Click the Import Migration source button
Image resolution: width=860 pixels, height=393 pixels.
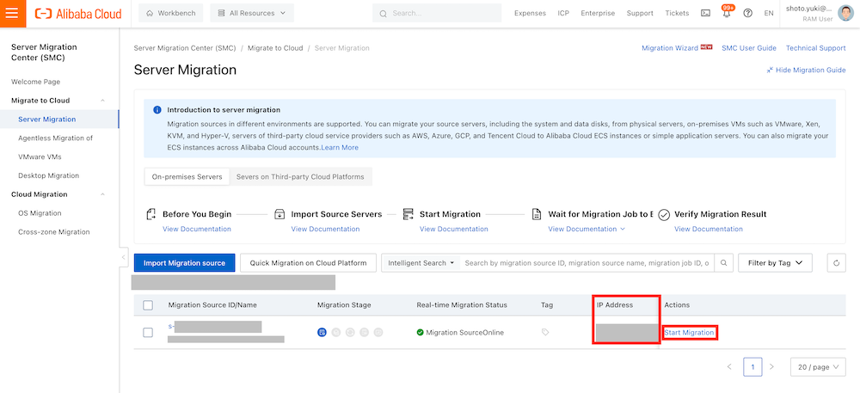pos(184,263)
